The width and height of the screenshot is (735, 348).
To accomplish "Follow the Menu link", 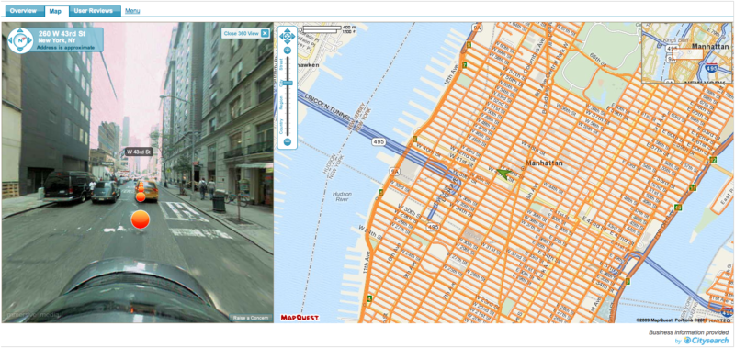I will click(x=132, y=11).
